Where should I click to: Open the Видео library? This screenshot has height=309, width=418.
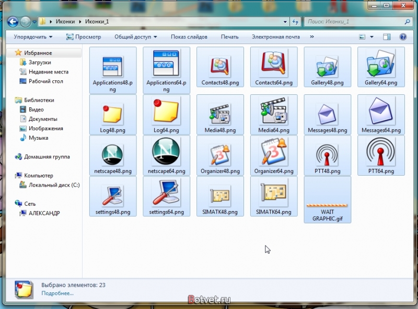36,109
